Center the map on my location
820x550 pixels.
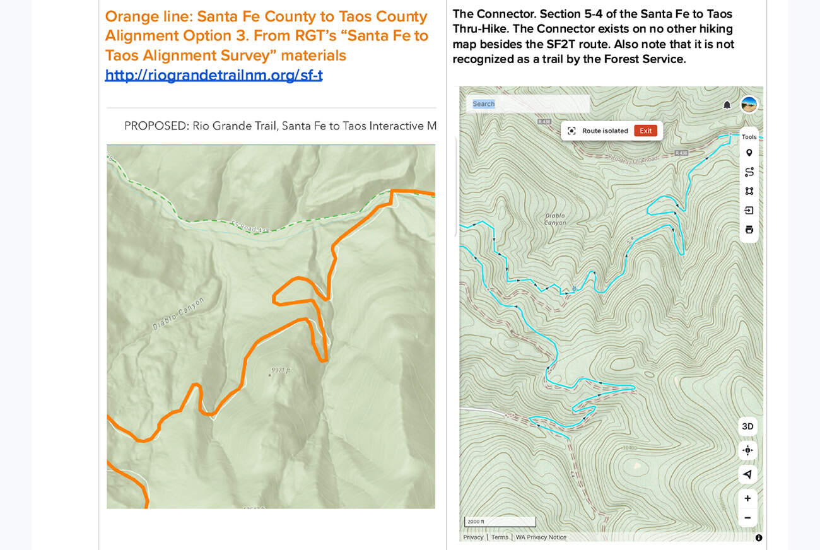pyautogui.click(x=747, y=450)
